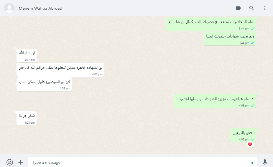Open the attach plus menu
The image size is (273, 167).
pos(21,162)
